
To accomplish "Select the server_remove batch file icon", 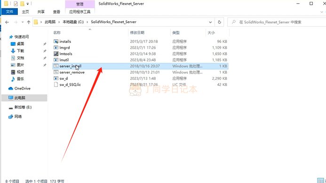I will point(56,72).
